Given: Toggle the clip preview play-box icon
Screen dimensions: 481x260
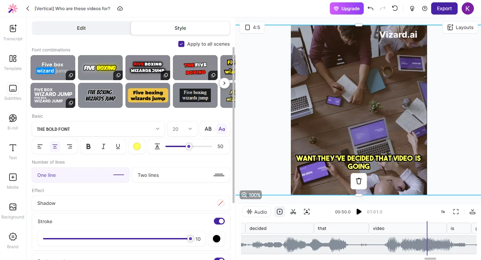Looking at the screenshot, I should tap(280, 212).
